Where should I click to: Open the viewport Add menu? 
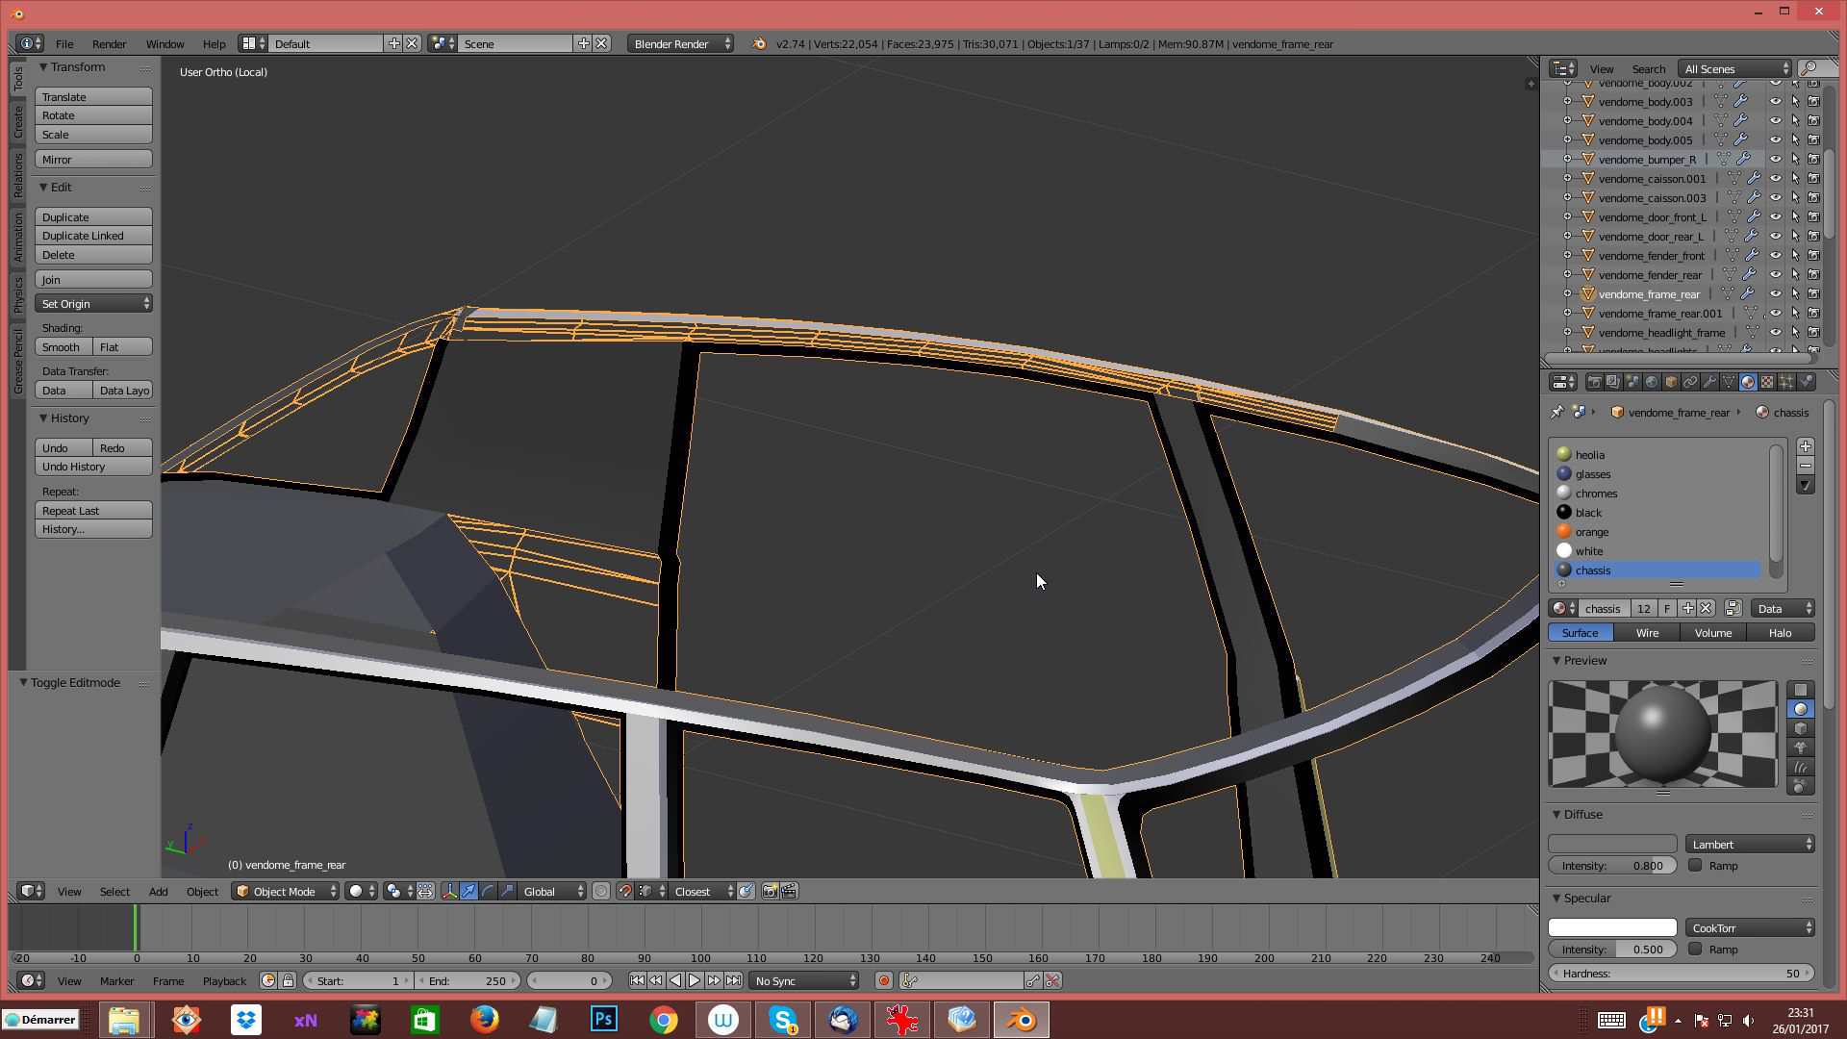[158, 891]
